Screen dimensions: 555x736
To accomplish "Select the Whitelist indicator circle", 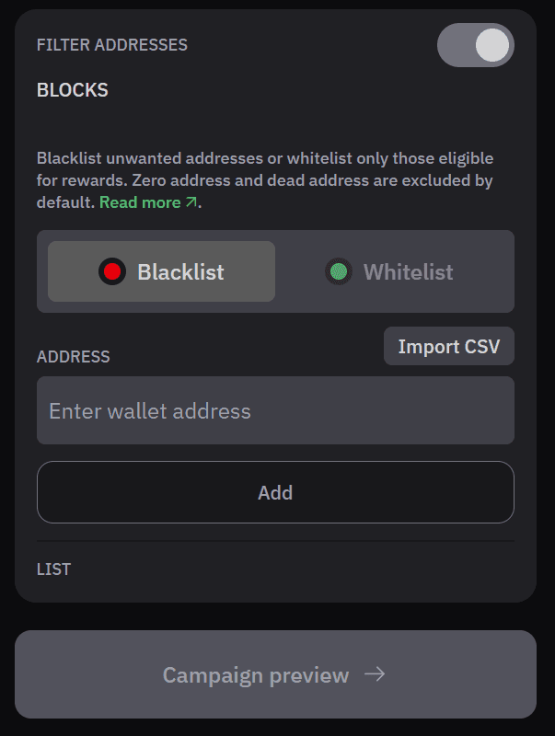I will click(339, 271).
